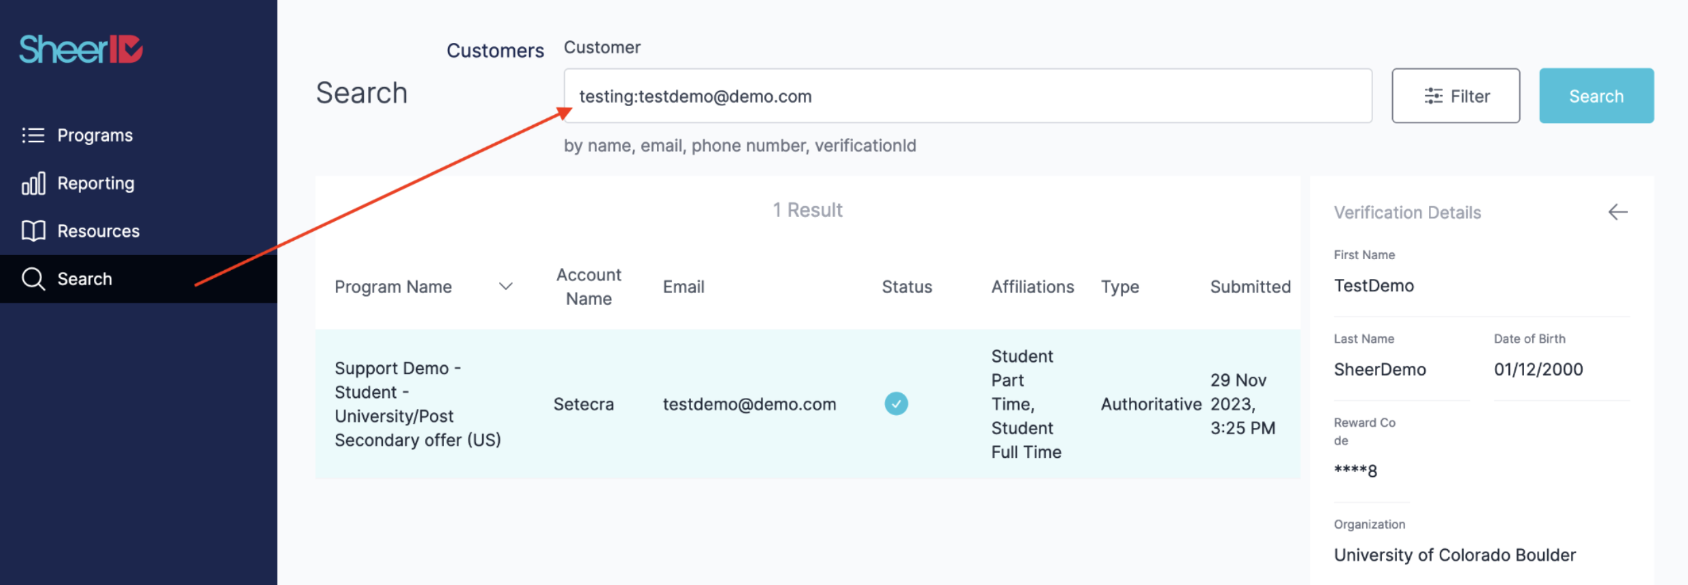Click the SheerID logo

click(x=81, y=49)
